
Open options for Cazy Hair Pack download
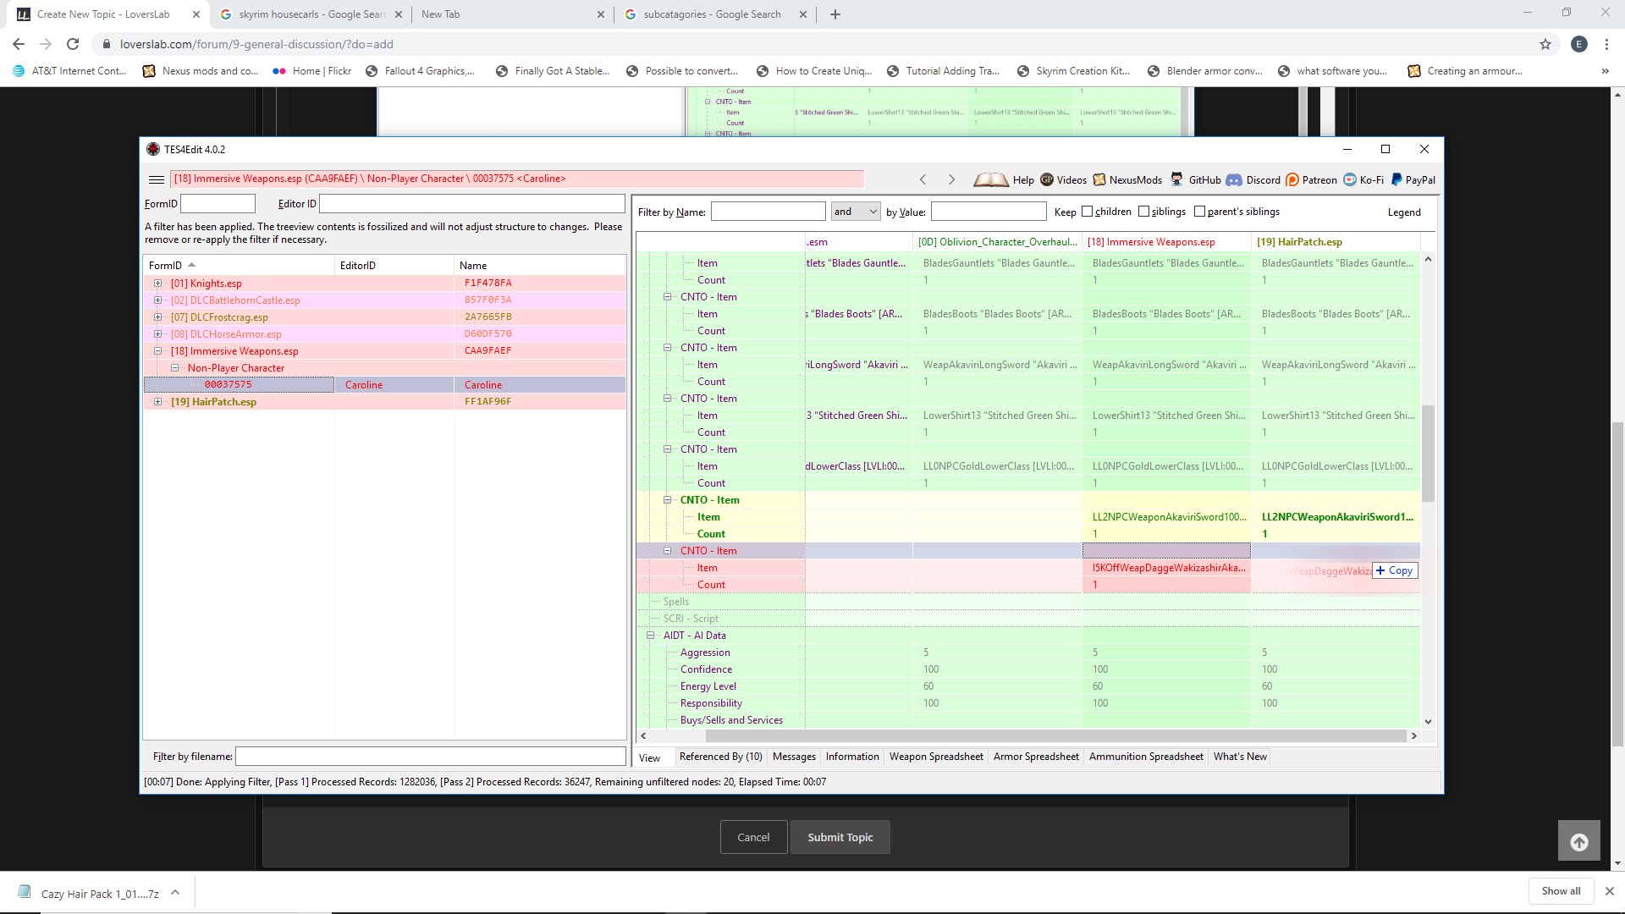[175, 892]
